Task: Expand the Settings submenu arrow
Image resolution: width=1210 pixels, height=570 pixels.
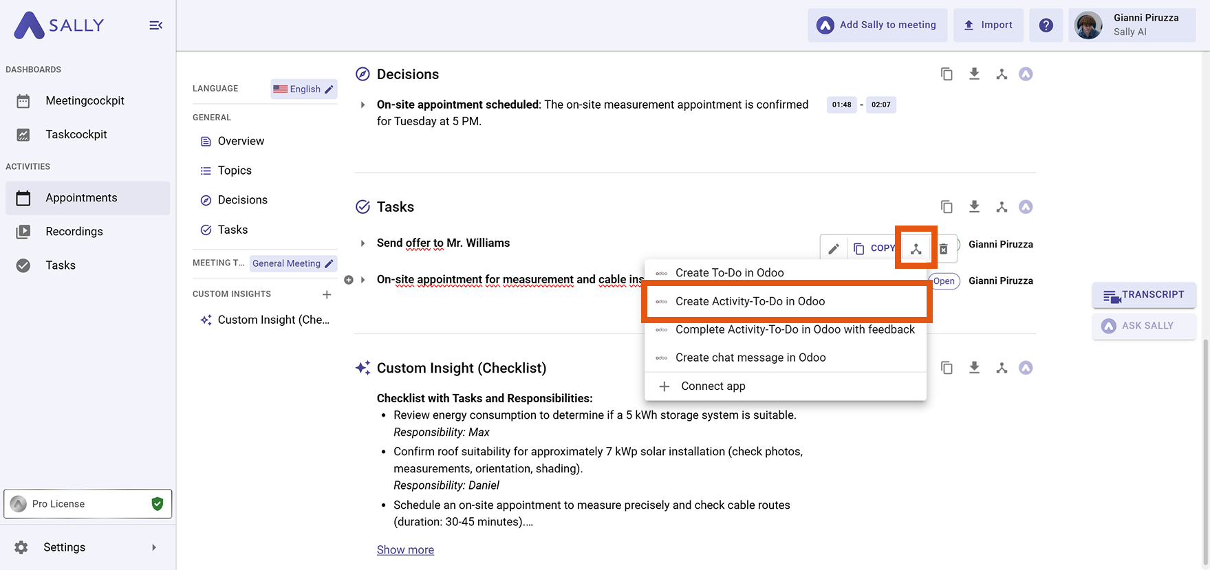Action: pyautogui.click(x=154, y=547)
